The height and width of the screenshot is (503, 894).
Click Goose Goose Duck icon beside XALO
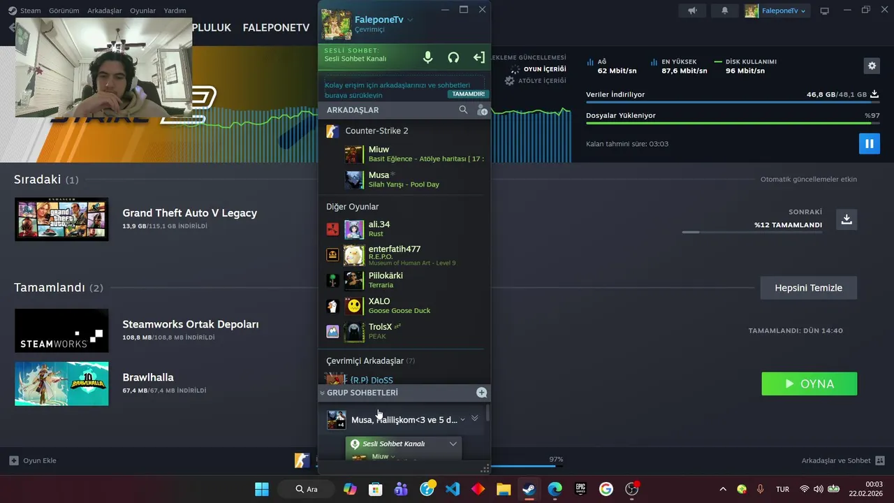click(x=332, y=306)
